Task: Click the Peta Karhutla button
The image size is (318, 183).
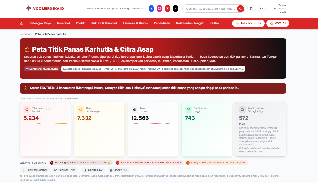Action: click(248, 23)
